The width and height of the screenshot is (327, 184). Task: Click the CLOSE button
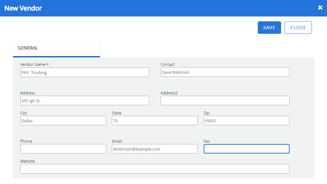(x=298, y=28)
